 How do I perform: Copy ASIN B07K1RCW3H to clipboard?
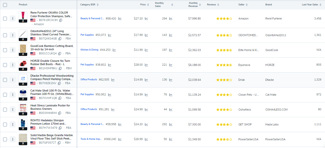point(61,20)
